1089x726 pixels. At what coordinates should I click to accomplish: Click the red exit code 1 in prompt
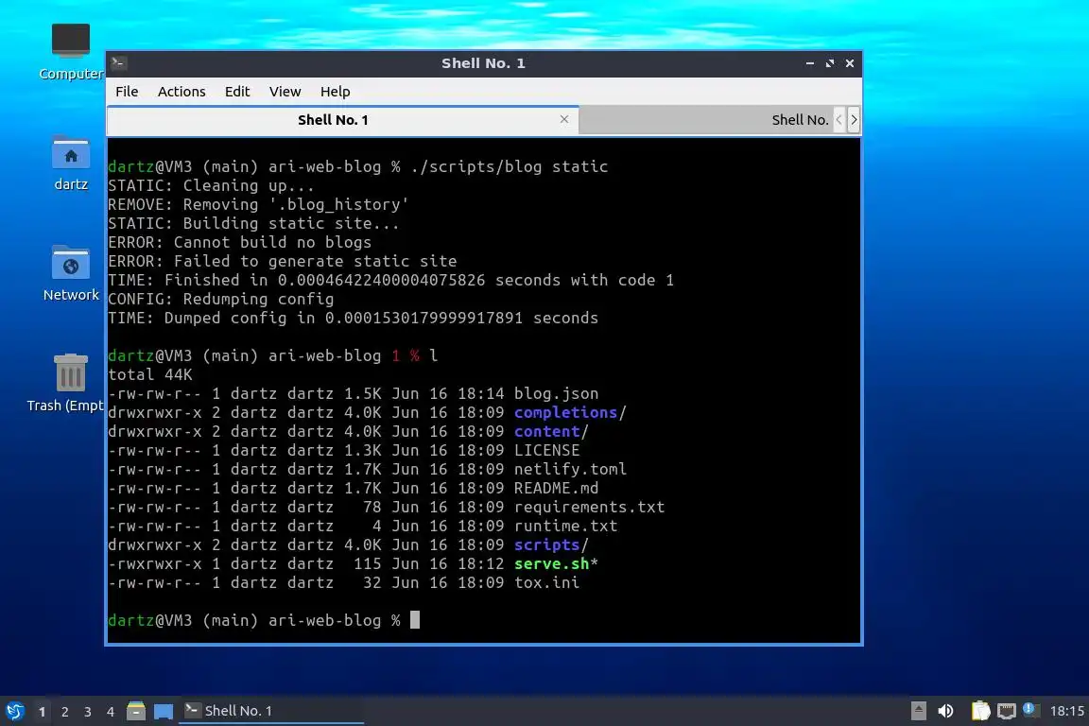tap(396, 355)
